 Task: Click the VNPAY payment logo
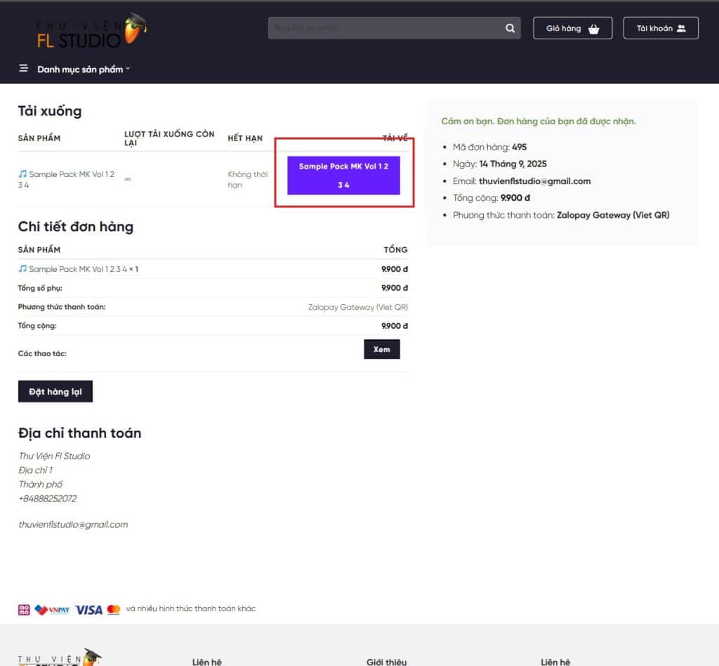click(x=53, y=609)
